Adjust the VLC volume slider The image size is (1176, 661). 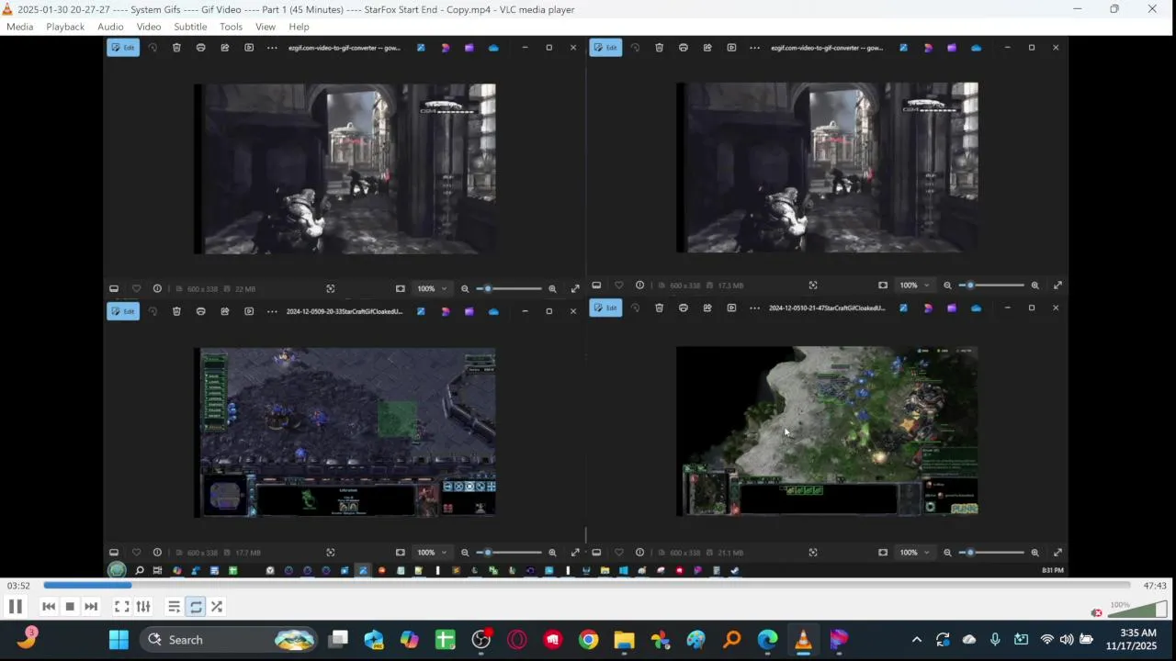1137,610
